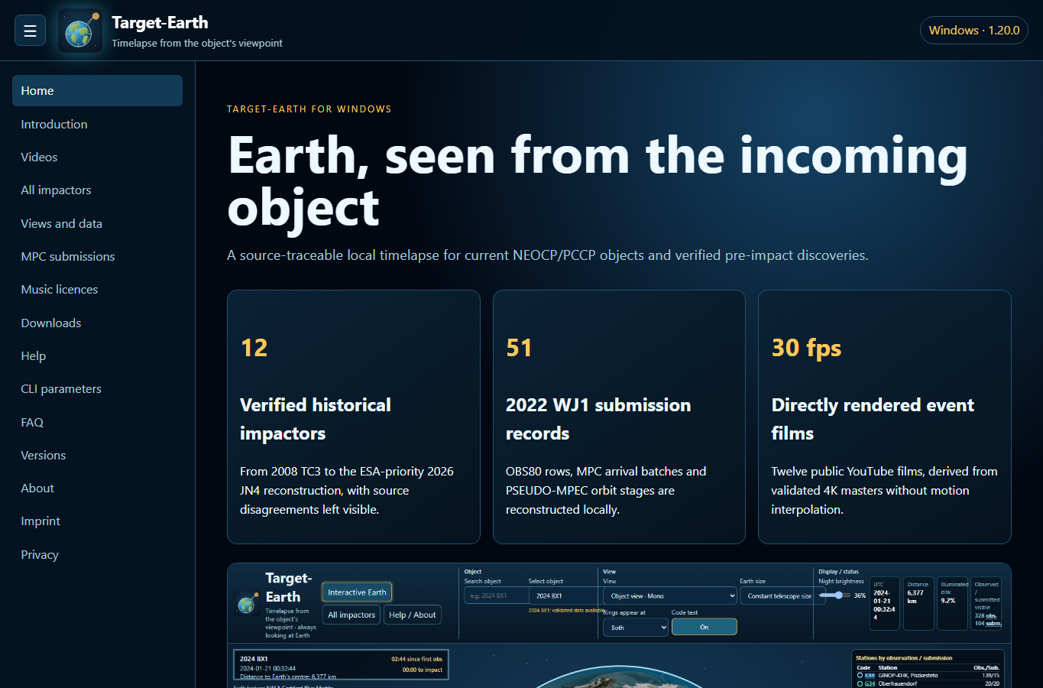Click the UTC time box in preview
Image resolution: width=1043 pixels, height=688 pixels.
click(x=885, y=603)
